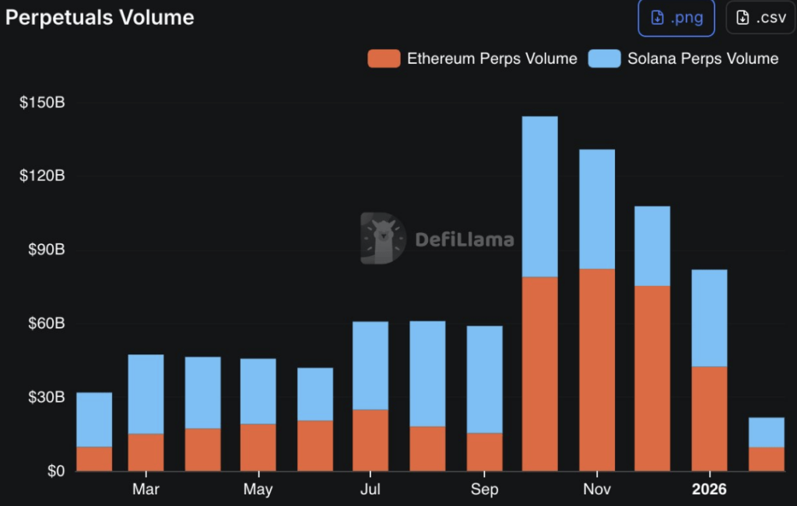797x506 pixels.
Task: Click the orange Ethereum legend swatch
Action: pyautogui.click(x=383, y=58)
